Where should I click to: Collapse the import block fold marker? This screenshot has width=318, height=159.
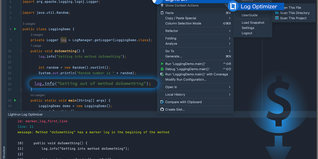(21, 13)
